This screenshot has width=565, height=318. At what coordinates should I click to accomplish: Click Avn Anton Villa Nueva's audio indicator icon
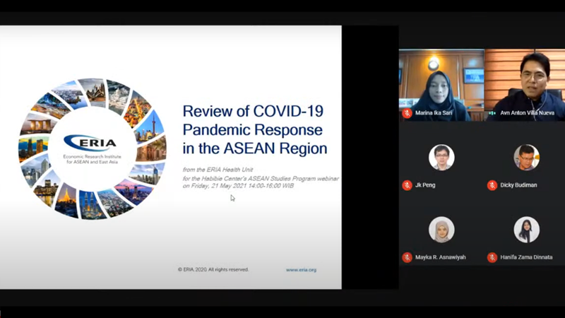(x=492, y=113)
